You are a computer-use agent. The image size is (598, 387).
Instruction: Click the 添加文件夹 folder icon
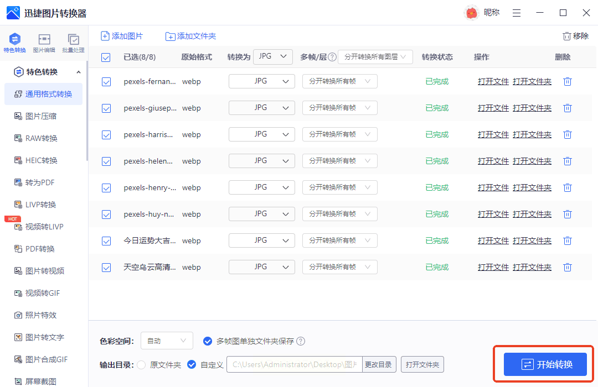[171, 36]
